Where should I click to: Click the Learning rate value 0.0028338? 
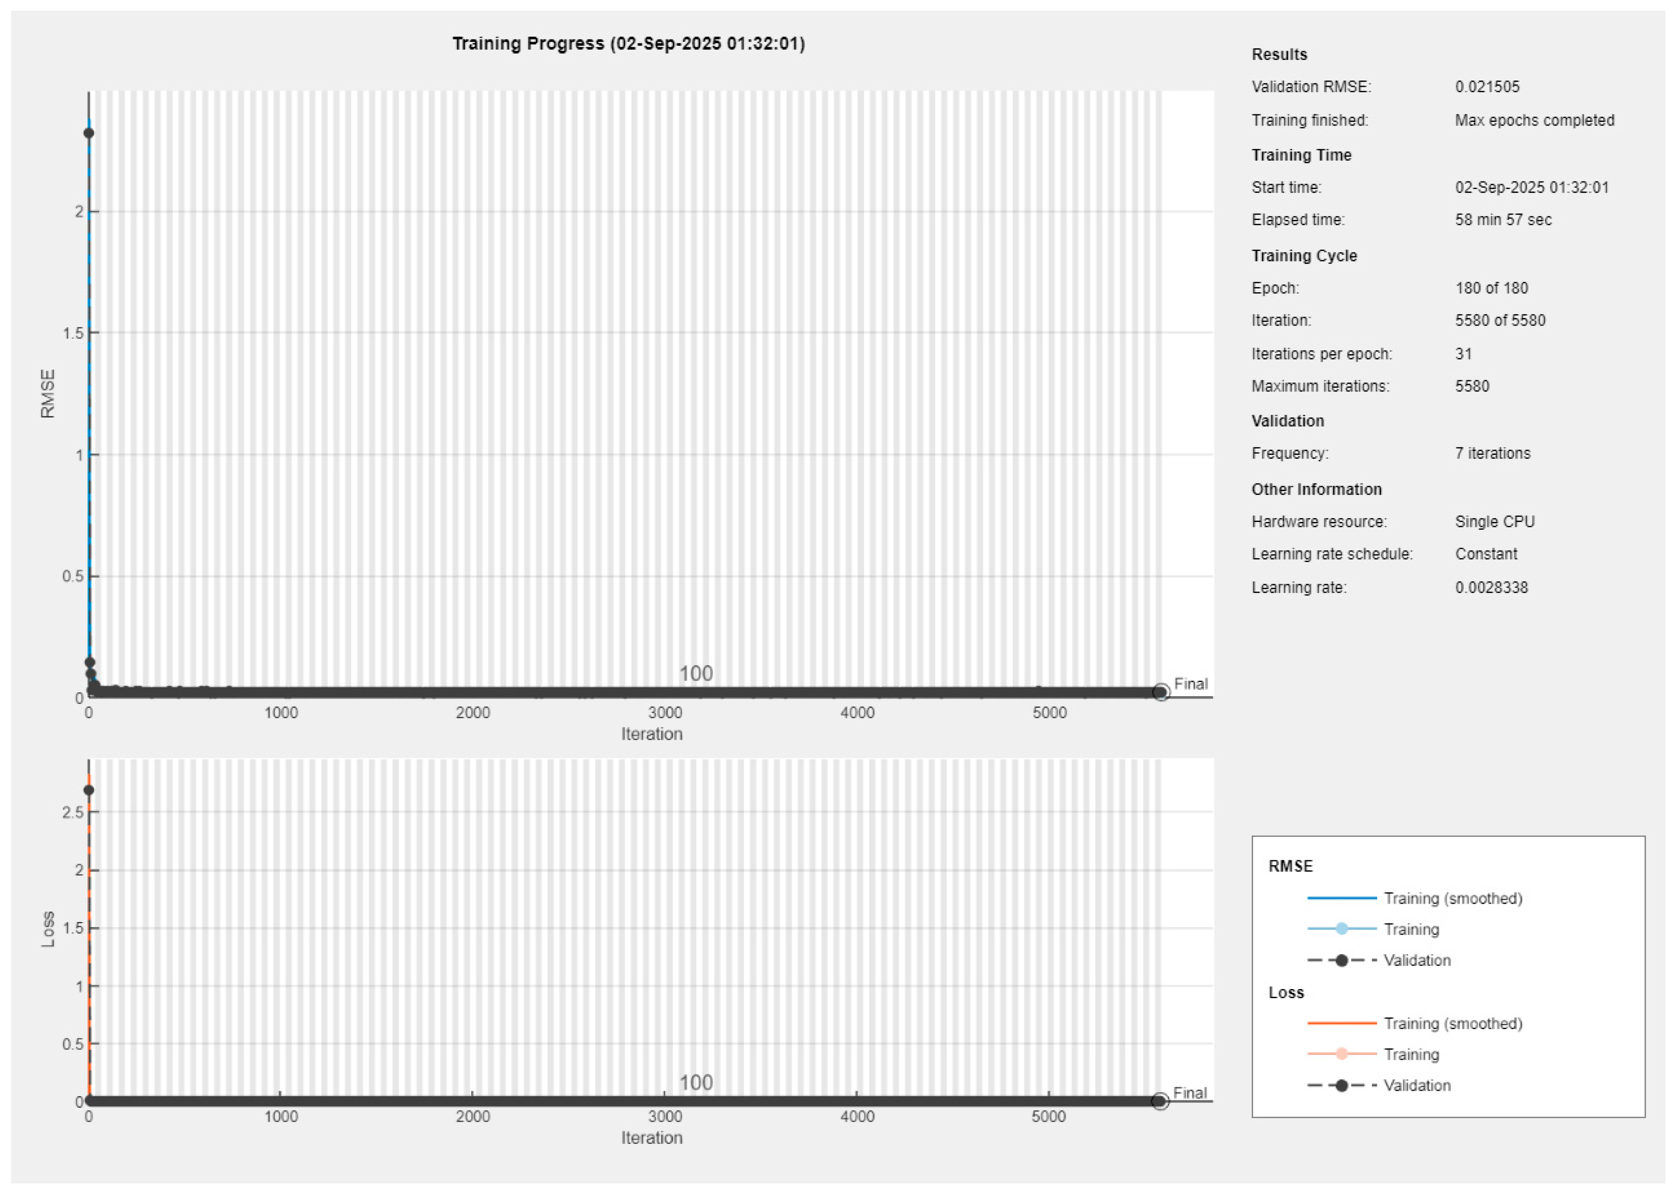(1491, 588)
